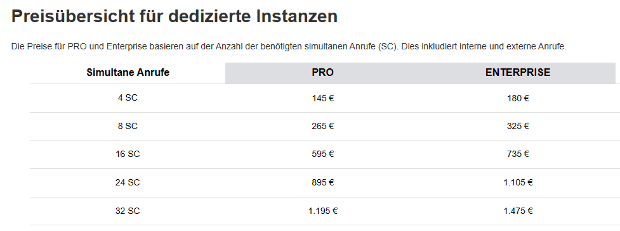The image size is (620, 231).
Task: Click the ENTERPRISE price 735 €
Action: click(x=518, y=154)
